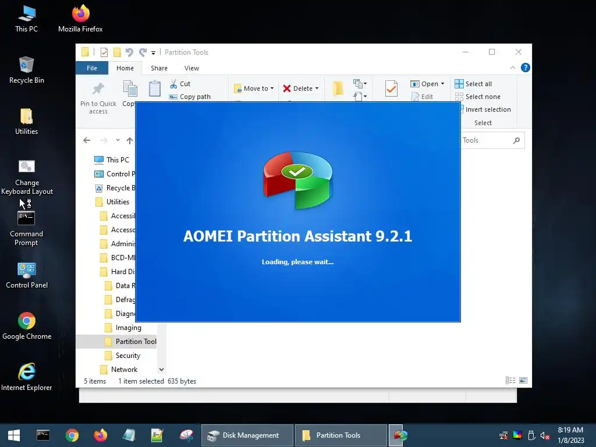Collapse the ribbon with chevron

pyautogui.click(x=512, y=68)
